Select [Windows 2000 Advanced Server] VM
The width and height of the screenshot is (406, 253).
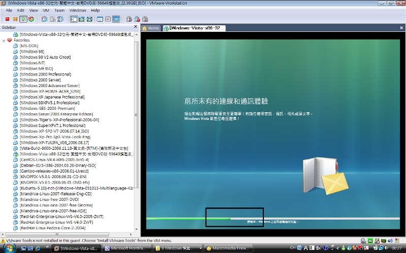[50, 86]
